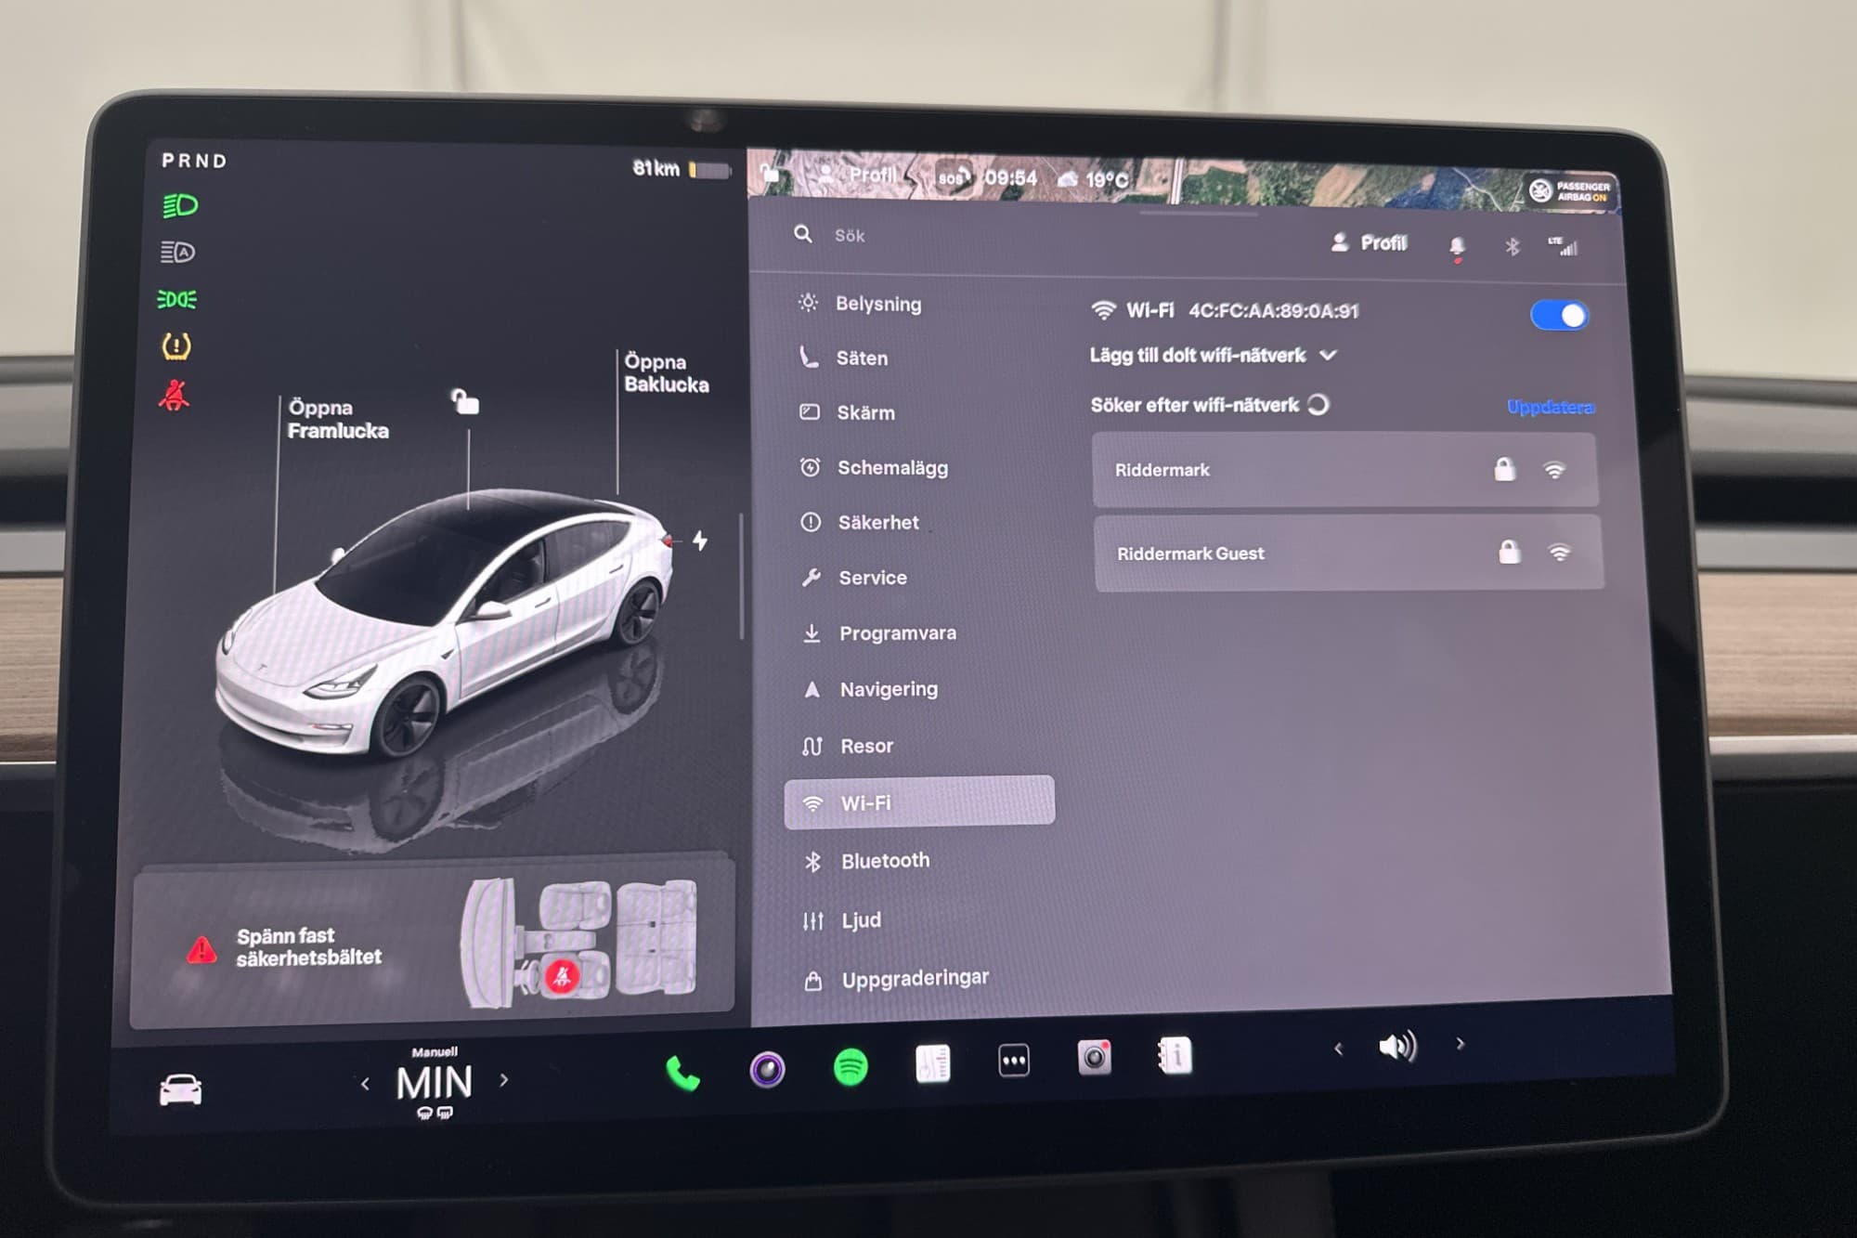
Task: Tap the MIN manual temperature setting
Action: [434, 1081]
